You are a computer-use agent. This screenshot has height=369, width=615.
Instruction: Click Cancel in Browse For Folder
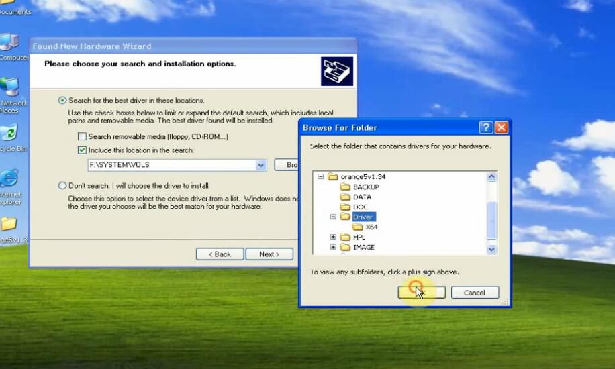click(475, 293)
